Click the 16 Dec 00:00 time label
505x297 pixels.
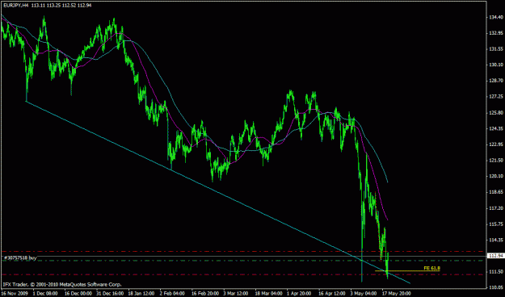(78, 294)
